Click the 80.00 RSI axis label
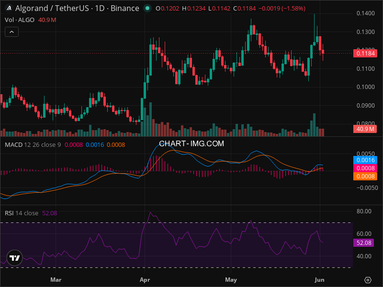Viewport: 383px width, 287px height. pyautogui.click(x=364, y=211)
